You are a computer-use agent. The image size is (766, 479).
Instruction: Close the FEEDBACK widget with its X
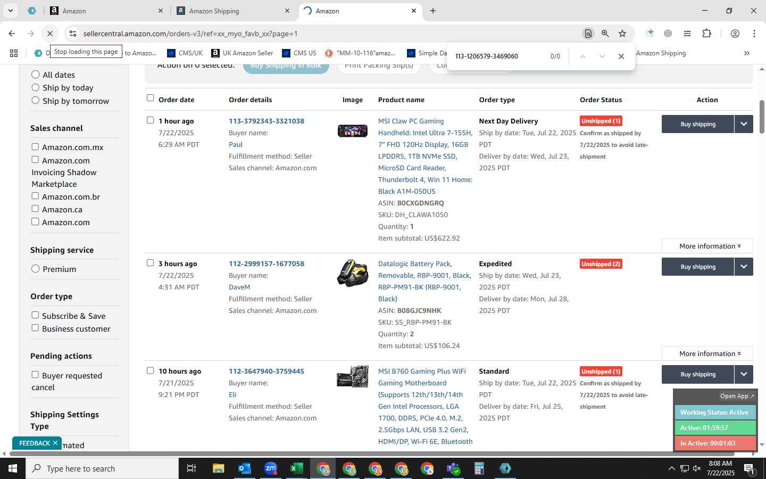(55, 443)
